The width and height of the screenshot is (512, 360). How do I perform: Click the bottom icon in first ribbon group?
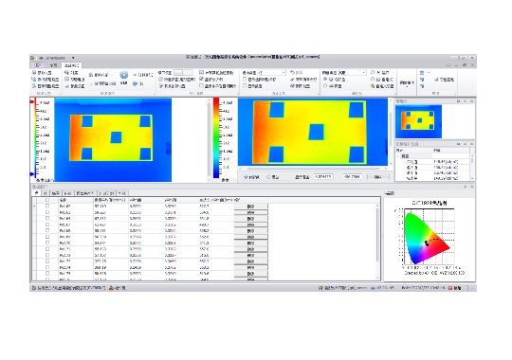coord(33,86)
